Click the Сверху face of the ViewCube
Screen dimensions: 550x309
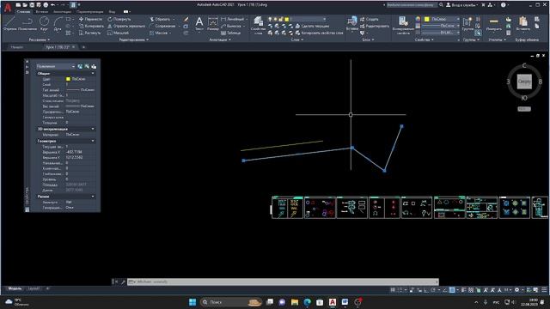(524, 82)
